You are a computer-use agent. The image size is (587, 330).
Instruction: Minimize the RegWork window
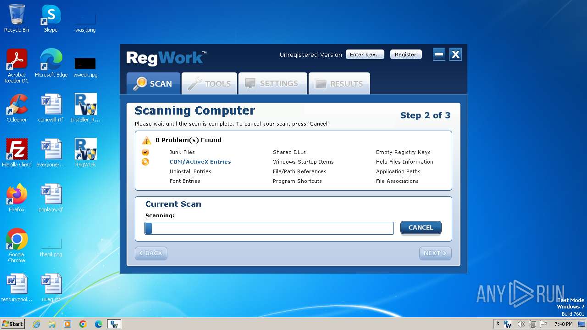[x=439, y=55]
